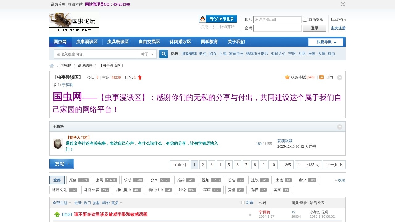The image size is (395, 222).
Task: Click the search magnifier icon
Action: 163,54
